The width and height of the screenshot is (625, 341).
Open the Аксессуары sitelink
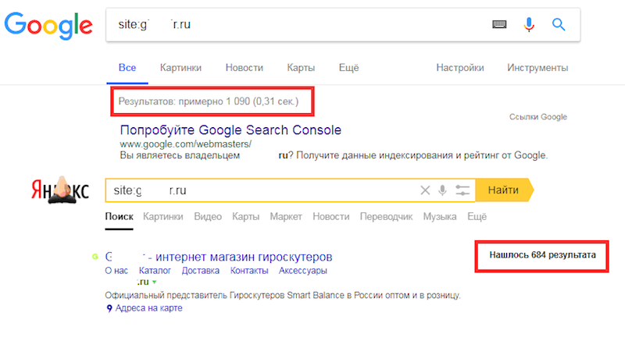pos(303,271)
